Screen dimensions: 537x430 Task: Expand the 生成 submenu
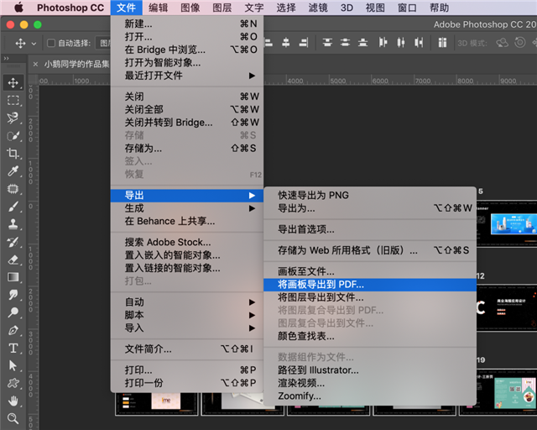click(x=187, y=208)
